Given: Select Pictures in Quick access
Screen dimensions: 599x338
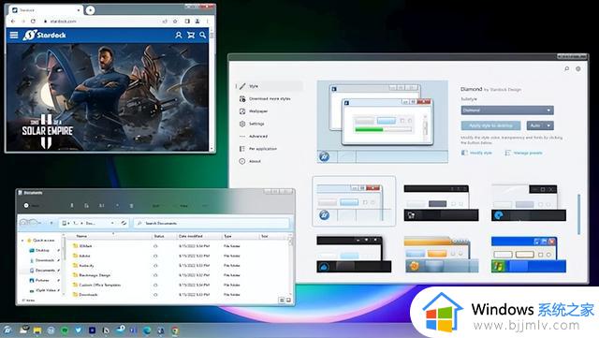Looking at the screenshot, I should 42,281.
